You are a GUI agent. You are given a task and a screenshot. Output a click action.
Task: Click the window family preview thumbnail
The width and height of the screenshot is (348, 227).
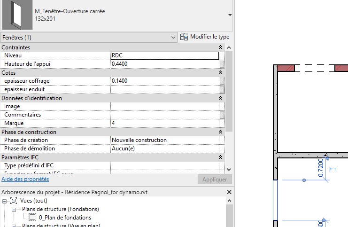coord(17,15)
